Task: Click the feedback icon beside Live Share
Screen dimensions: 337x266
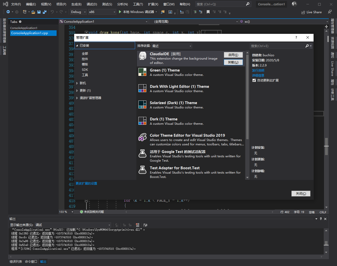Action: coord(330,12)
